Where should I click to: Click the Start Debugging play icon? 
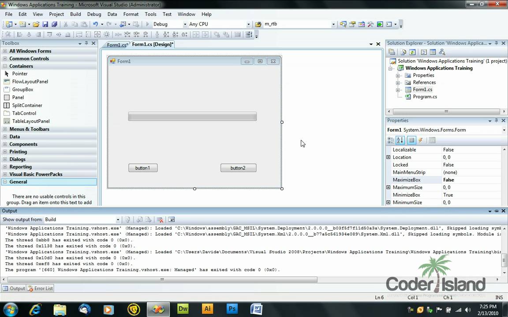coord(147,24)
